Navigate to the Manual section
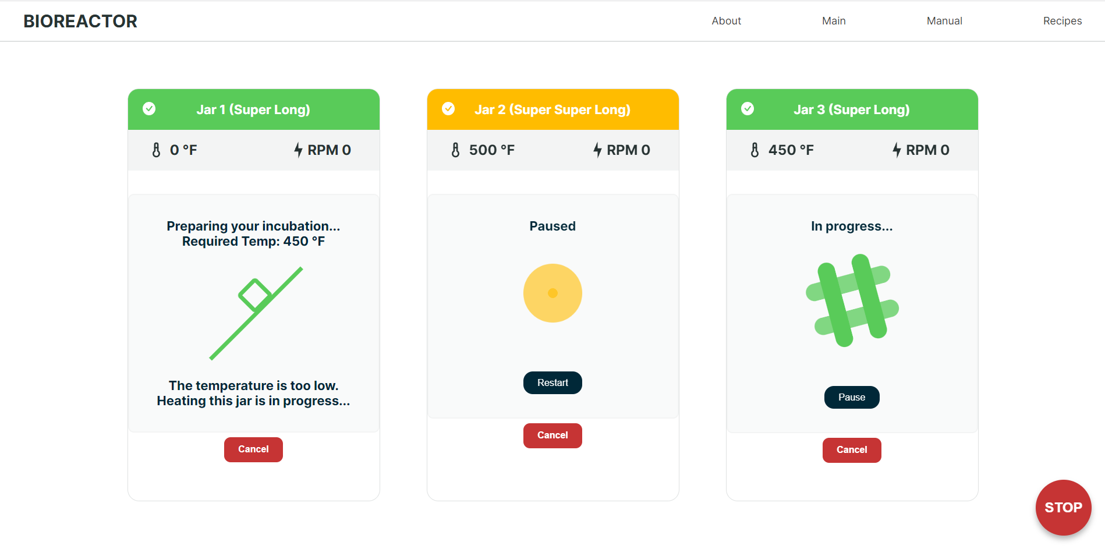This screenshot has height=549, width=1105. tap(944, 21)
